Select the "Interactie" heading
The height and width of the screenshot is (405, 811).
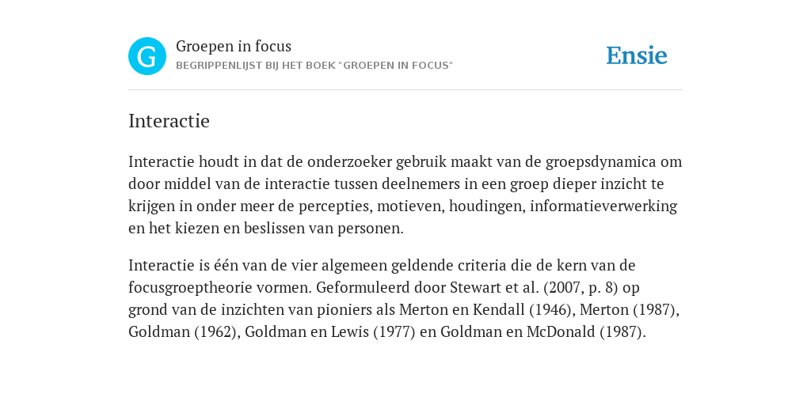click(x=169, y=121)
